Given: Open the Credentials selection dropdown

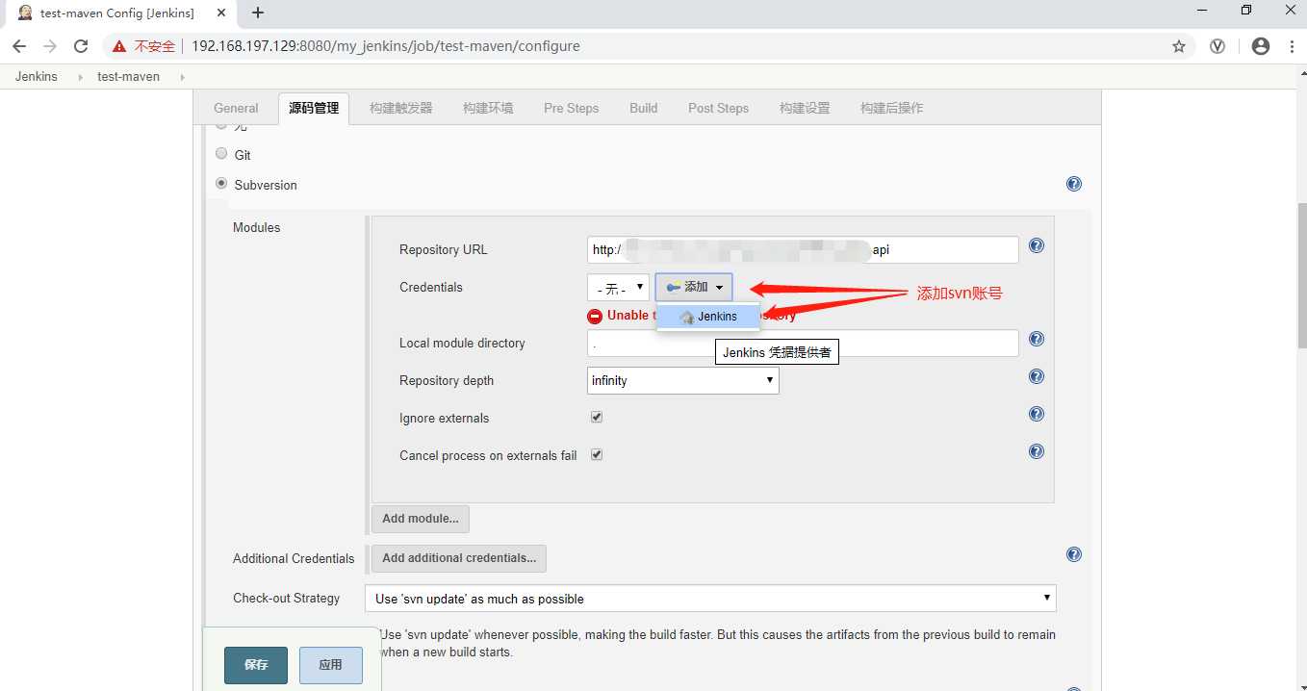Looking at the screenshot, I should 618,288.
